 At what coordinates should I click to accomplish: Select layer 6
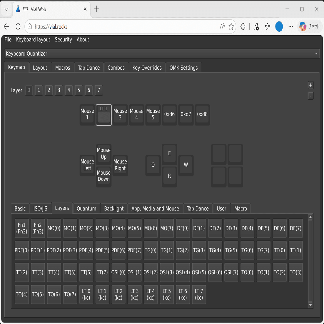click(89, 90)
